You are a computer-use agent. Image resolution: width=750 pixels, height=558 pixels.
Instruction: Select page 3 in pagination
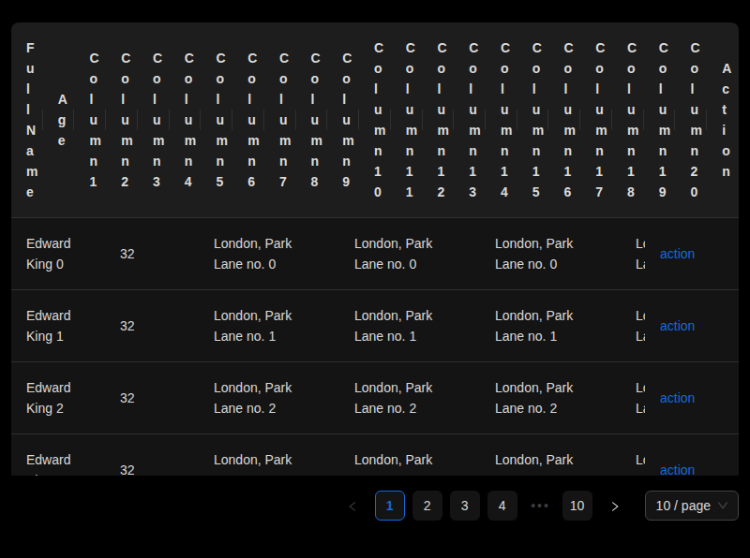click(465, 506)
